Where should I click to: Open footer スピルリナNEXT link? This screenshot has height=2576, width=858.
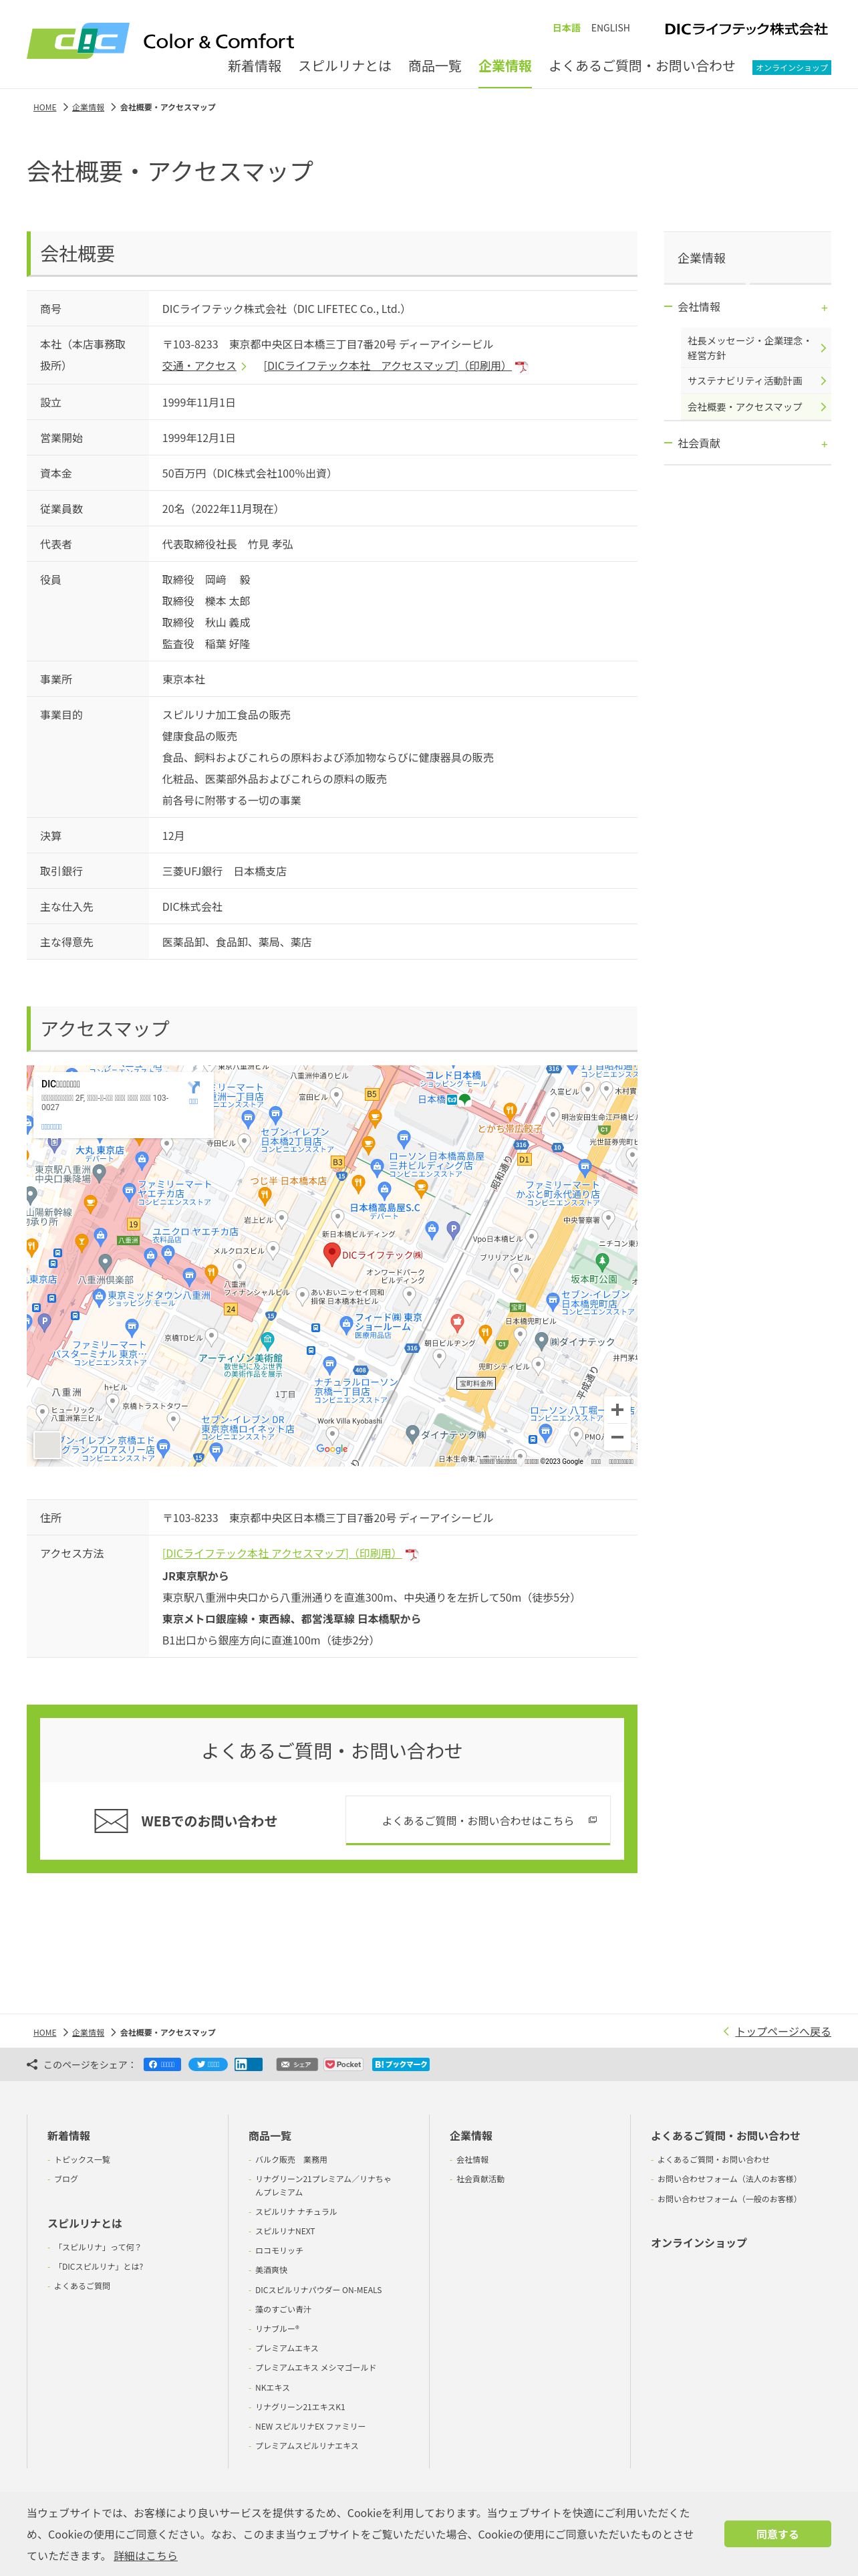coord(285,2231)
